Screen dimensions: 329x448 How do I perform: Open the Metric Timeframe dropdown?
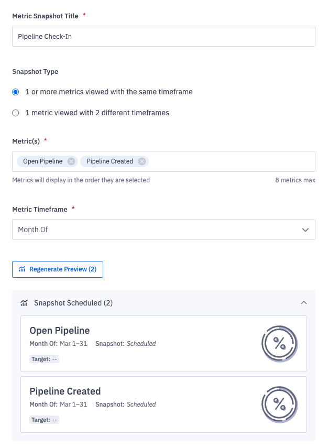[x=163, y=230]
